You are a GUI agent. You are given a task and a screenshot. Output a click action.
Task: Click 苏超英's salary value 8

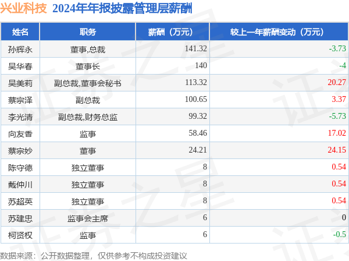pyautogui.click(x=205, y=200)
